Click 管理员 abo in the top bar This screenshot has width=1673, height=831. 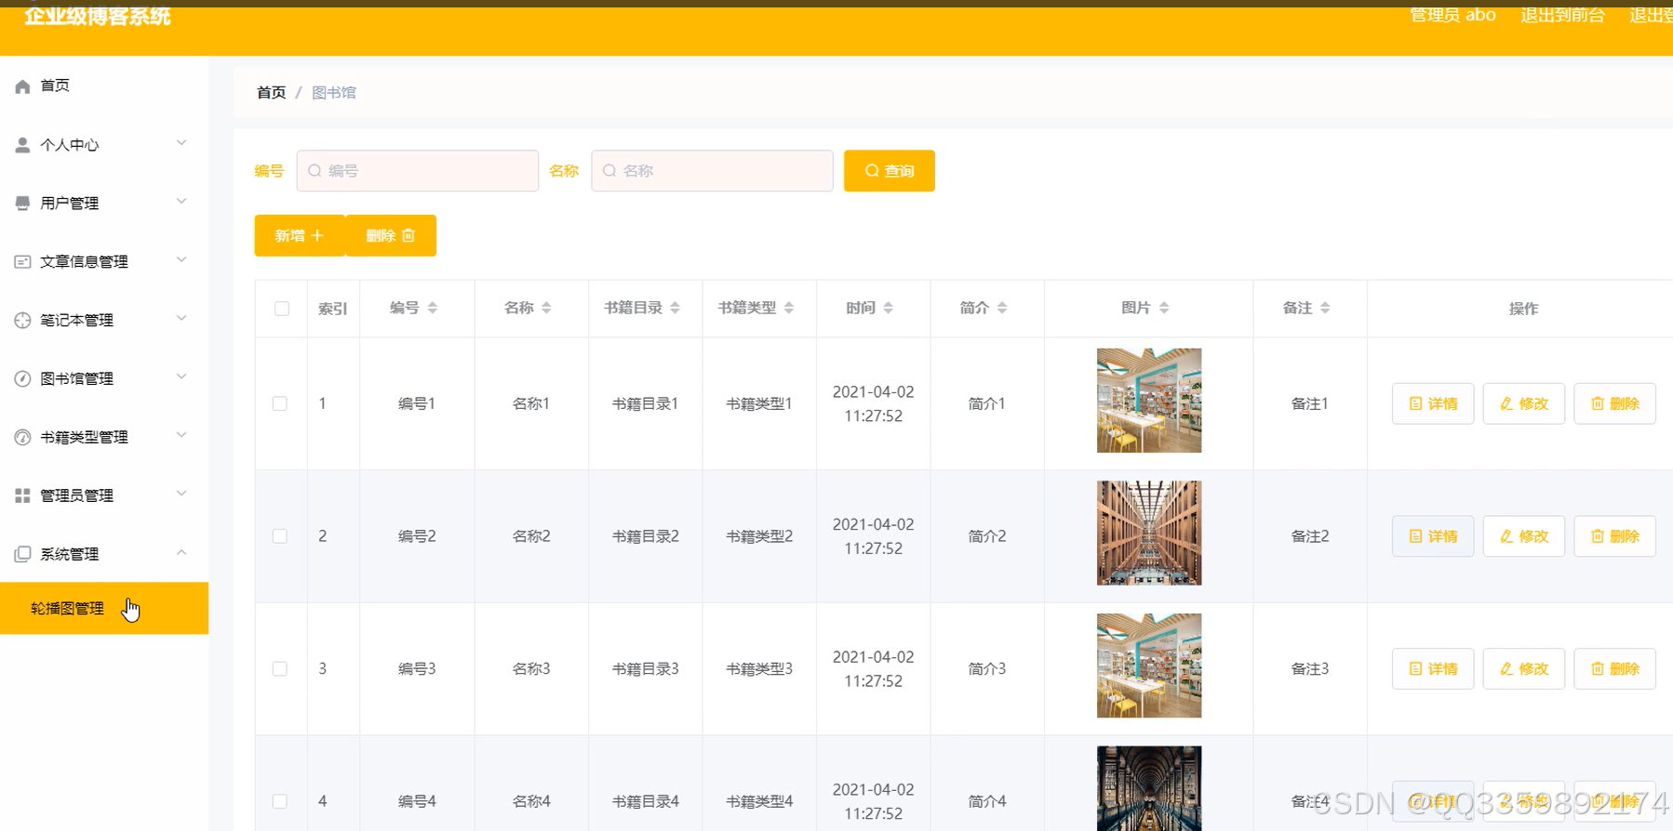tap(1452, 15)
